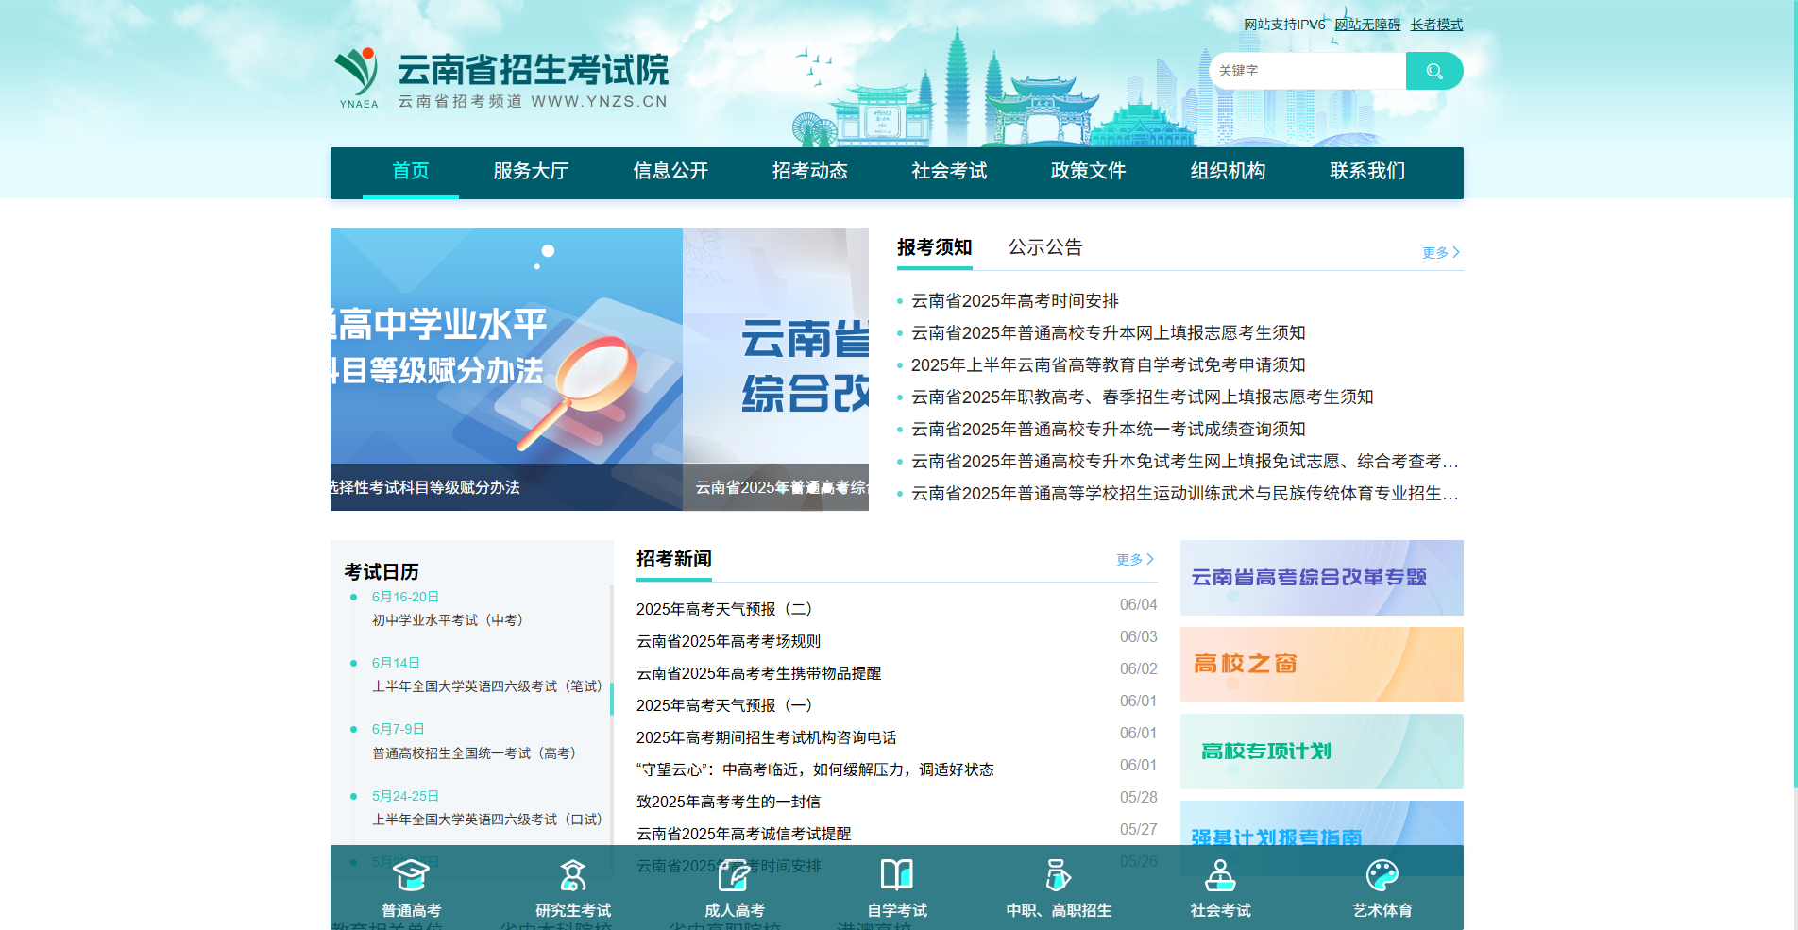Expand 更多 next to 报考须知
The height and width of the screenshot is (930, 1798).
[1436, 251]
